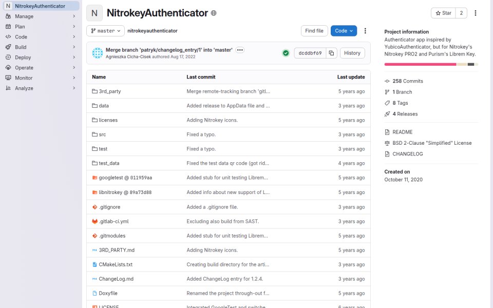Open commit 'Excluding also build from SAST.'
The image size is (493, 308).
pyautogui.click(x=222, y=221)
